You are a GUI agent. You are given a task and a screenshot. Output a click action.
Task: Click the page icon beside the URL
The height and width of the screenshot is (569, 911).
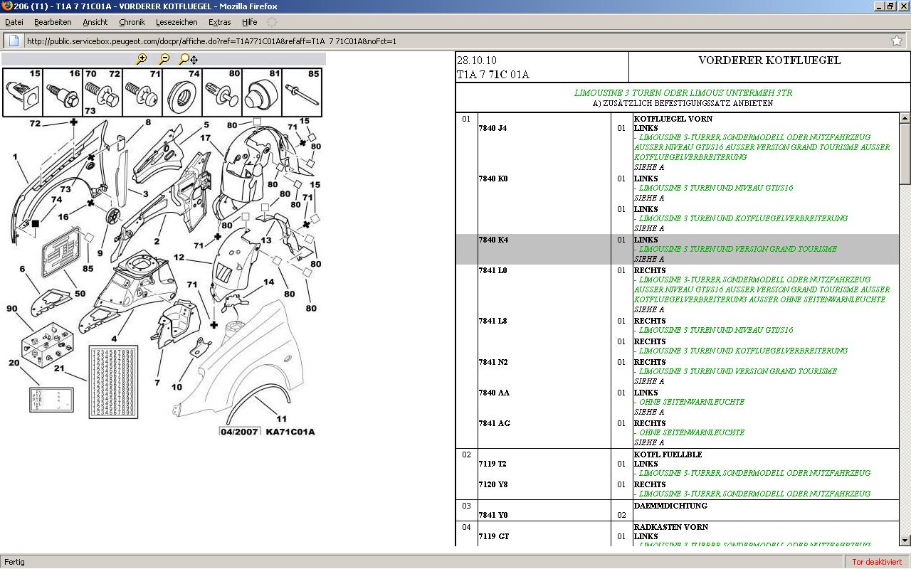point(14,41)
